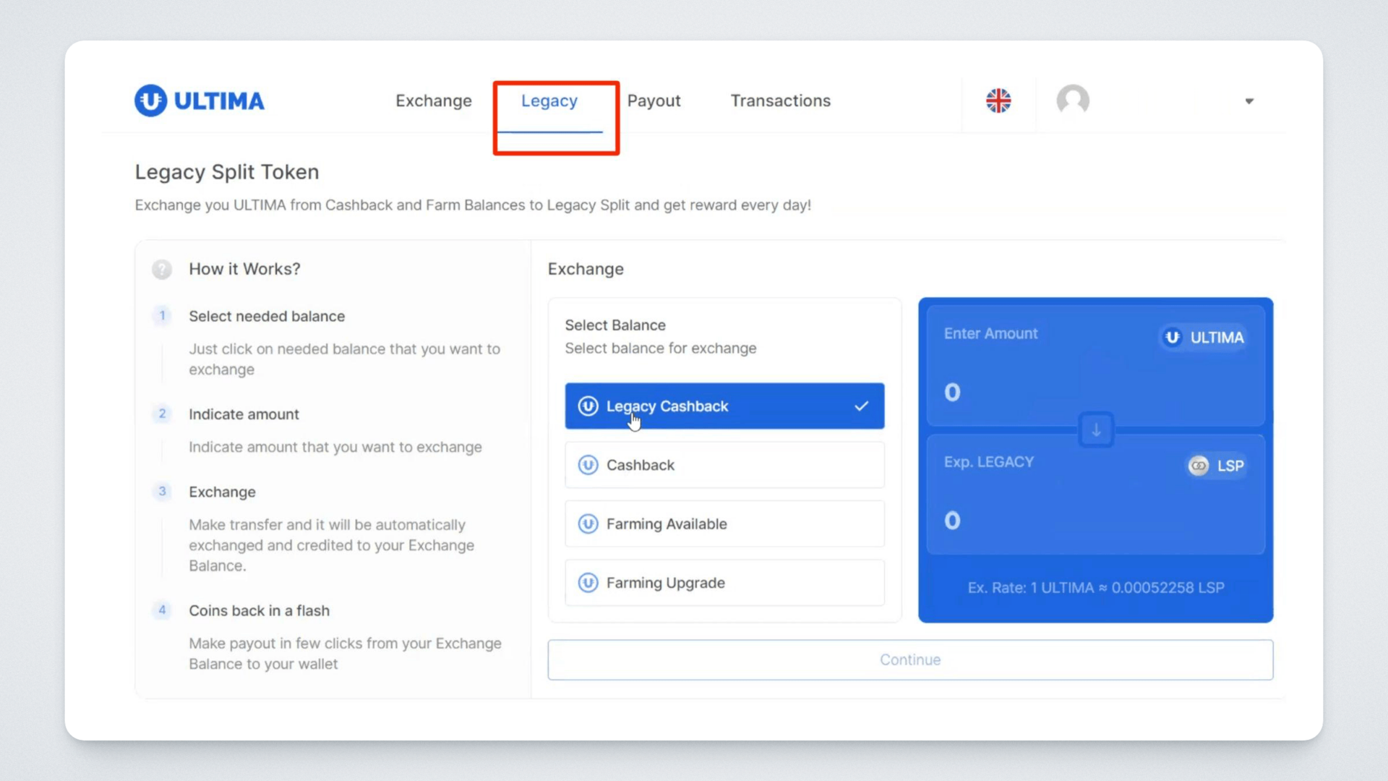The width and height of the screenshot is (1388, 781).
Task: Expand the account dropdown arrow
Action: click(1248, 101)
